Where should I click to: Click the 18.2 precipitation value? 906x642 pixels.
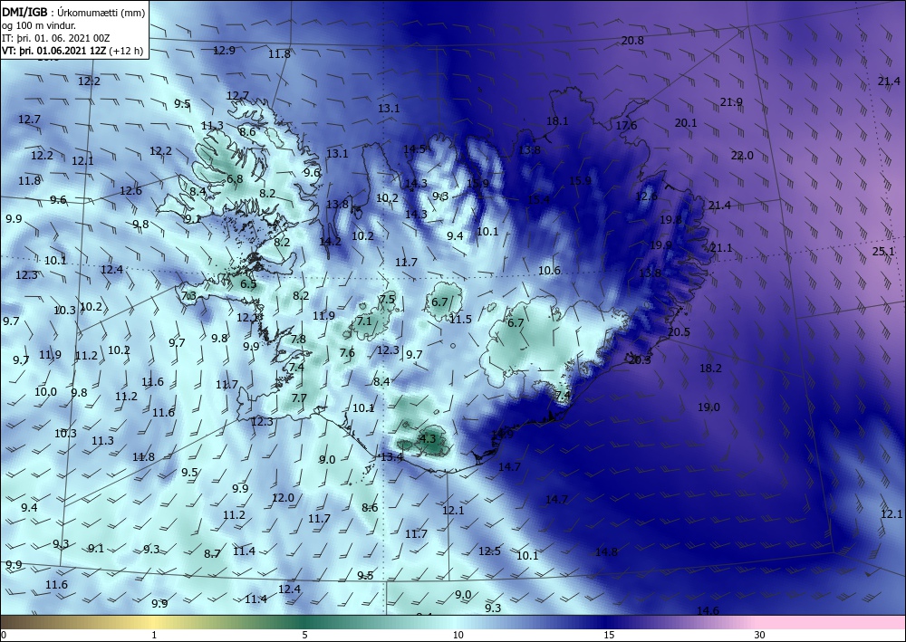710,369
